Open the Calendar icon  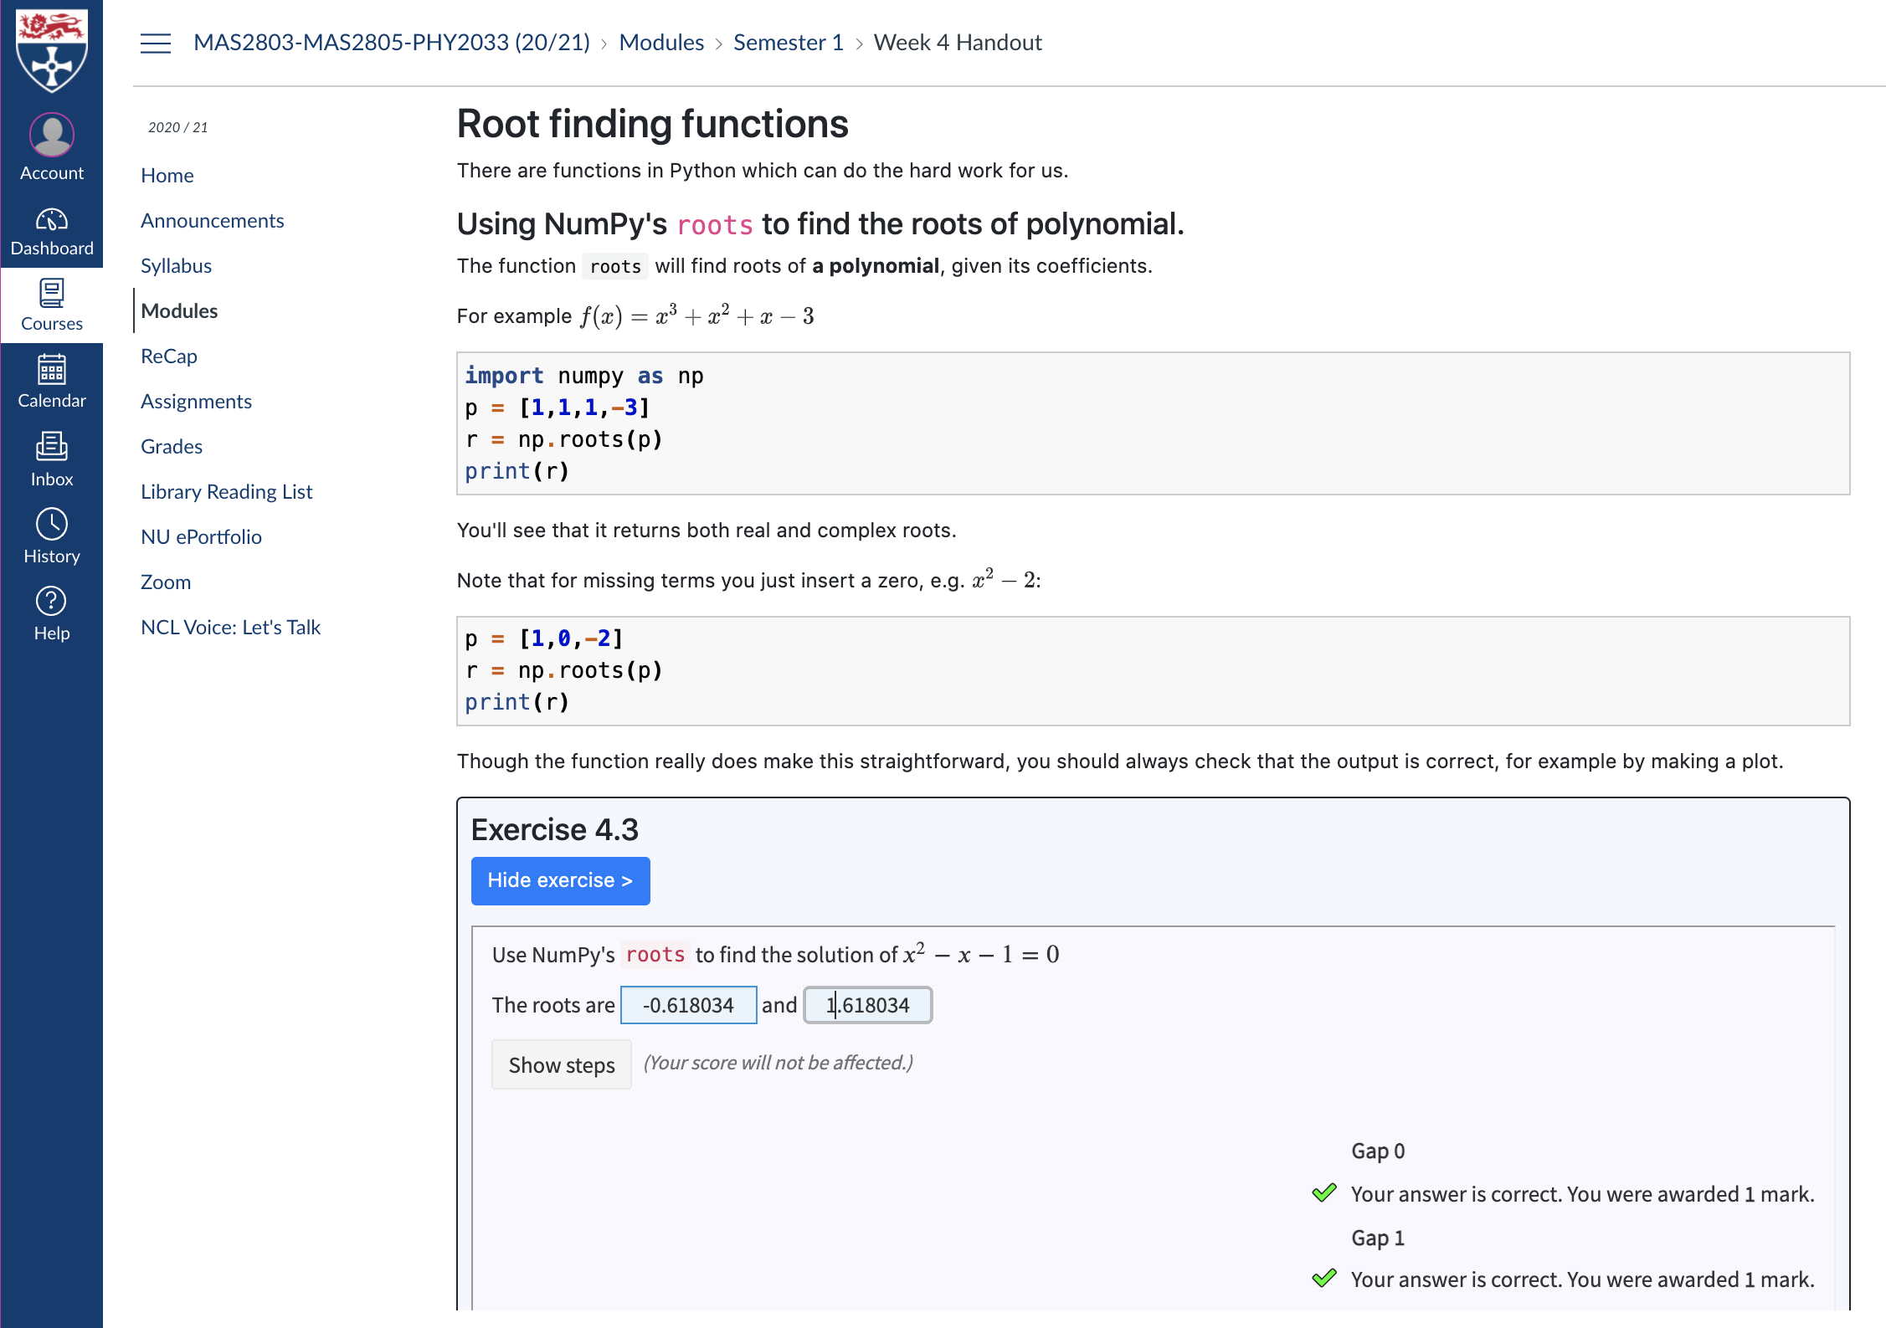click(52, 371)
